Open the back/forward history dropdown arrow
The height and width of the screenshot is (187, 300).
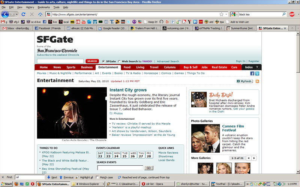[x=16, y=14]
